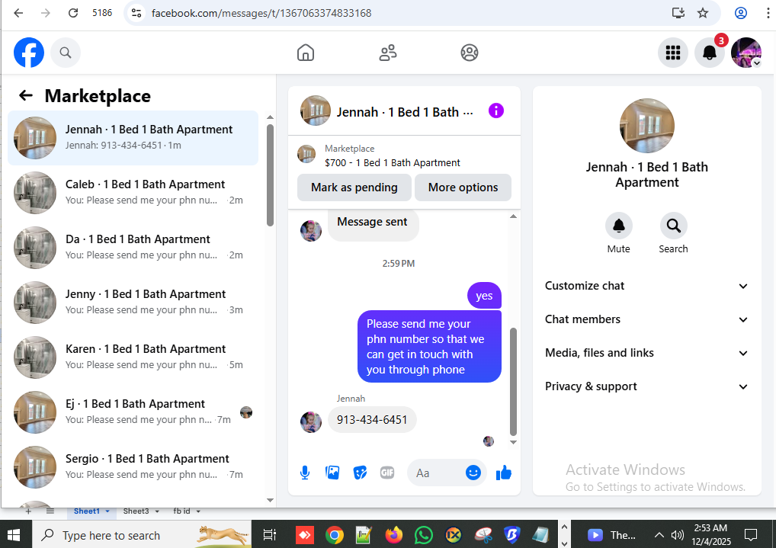Screen dimensions: 776x548
Task: Reload the page in the browser
Action: tap(72, 13)
